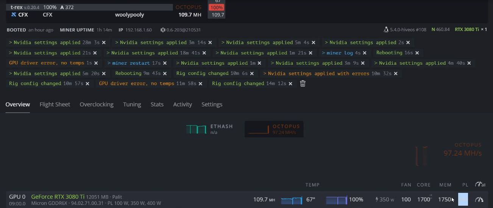The width and height of the screenshot is (493, 208).
Task: Close the 'Rig config changed 10m 57s' message
Action: coord(87,84)
